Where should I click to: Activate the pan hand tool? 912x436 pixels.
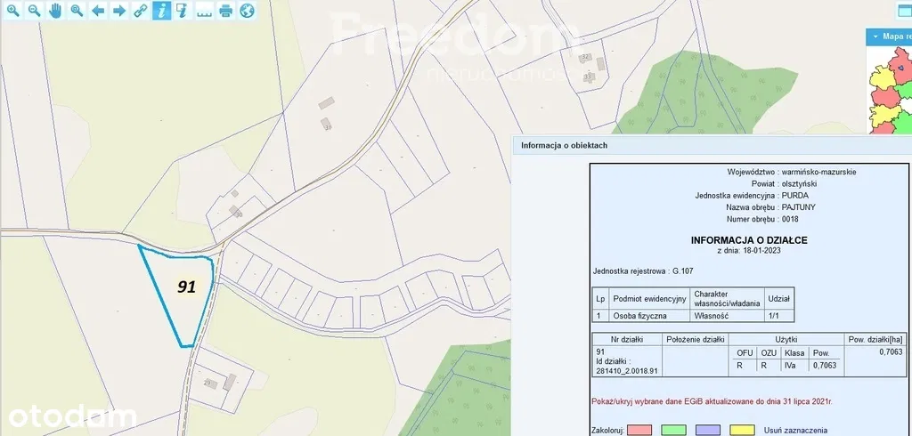click(x=55, y=11)
